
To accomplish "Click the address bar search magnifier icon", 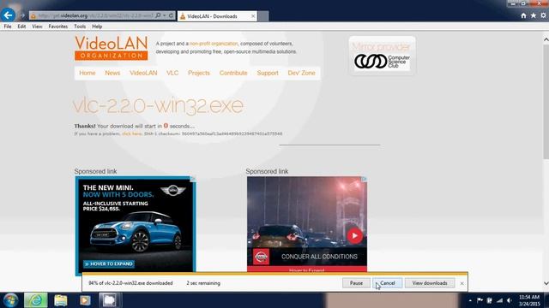I will [158, 15].
